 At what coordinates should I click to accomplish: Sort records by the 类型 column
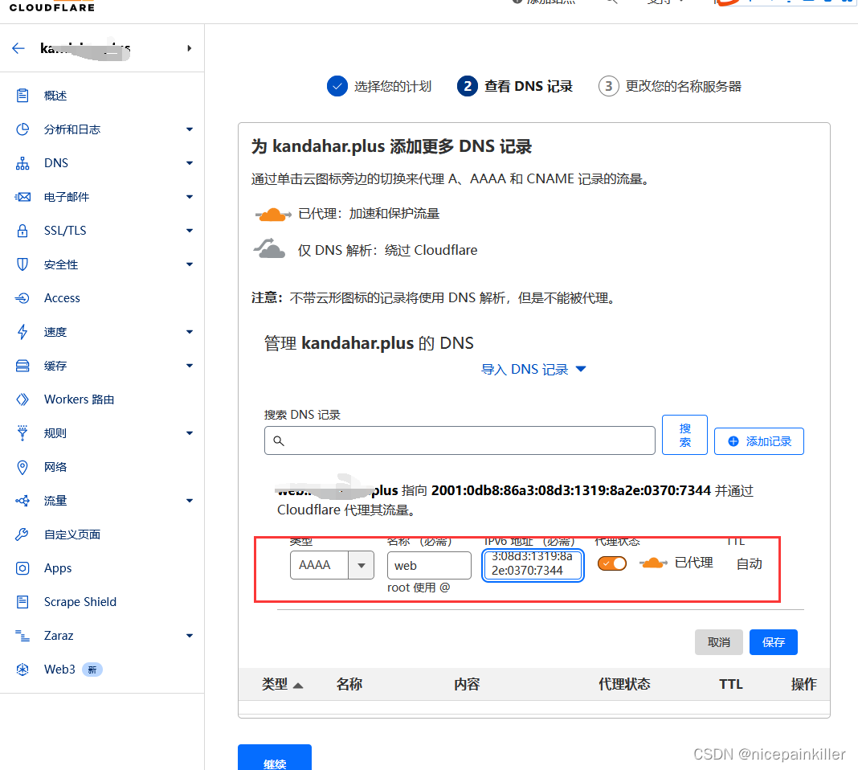283,684
